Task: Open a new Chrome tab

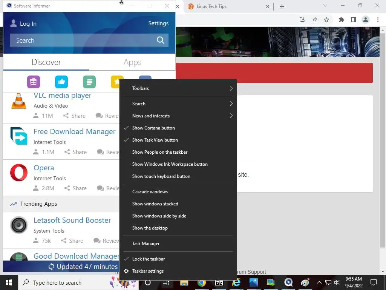Action: click(282, 6)
